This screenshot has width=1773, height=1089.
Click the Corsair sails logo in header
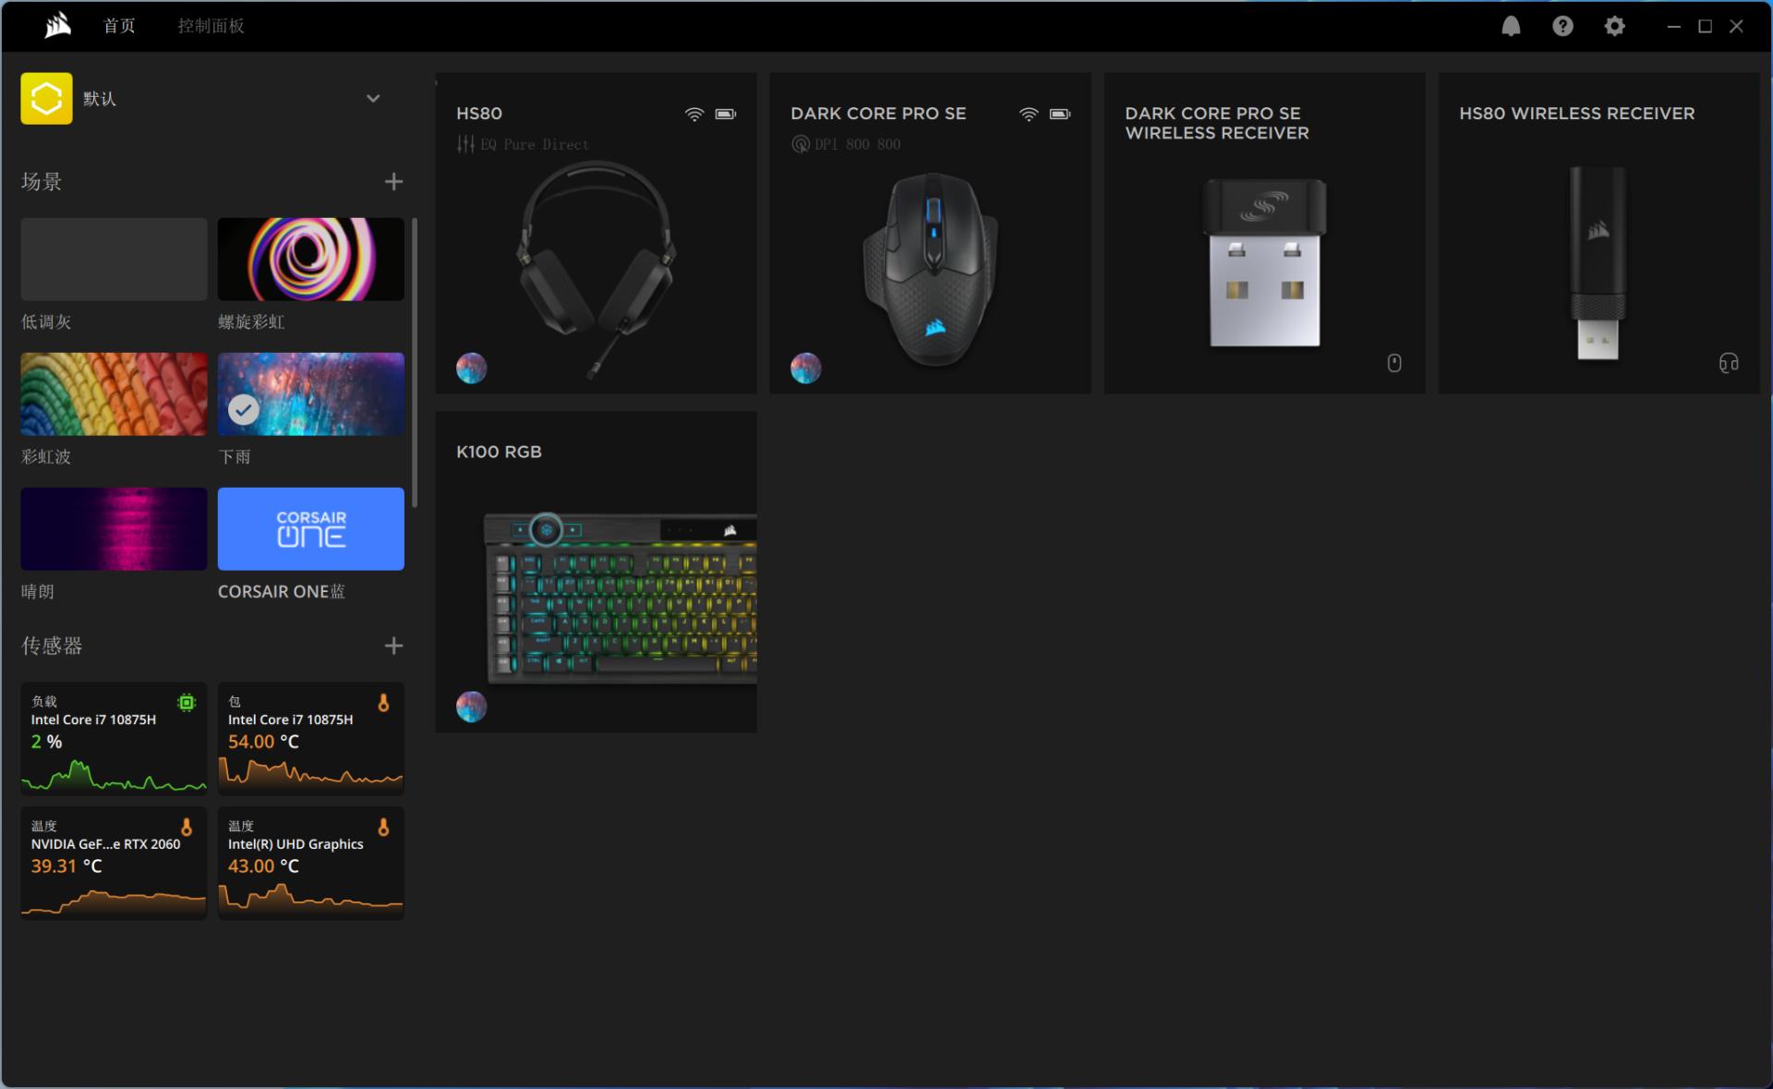57,25
